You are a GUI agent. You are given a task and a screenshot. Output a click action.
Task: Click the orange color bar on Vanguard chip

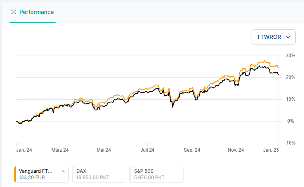[x=15, y=174]
